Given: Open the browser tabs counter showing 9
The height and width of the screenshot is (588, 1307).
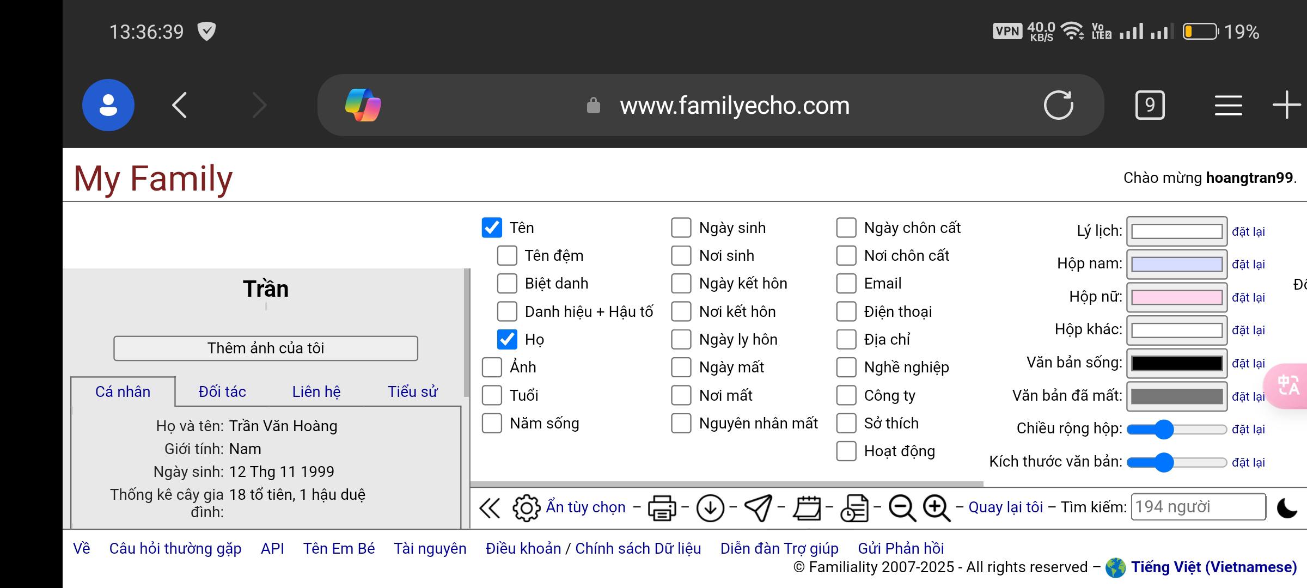Looking at the screenshot, I should pyautogui.click(x=1150, y=105).
